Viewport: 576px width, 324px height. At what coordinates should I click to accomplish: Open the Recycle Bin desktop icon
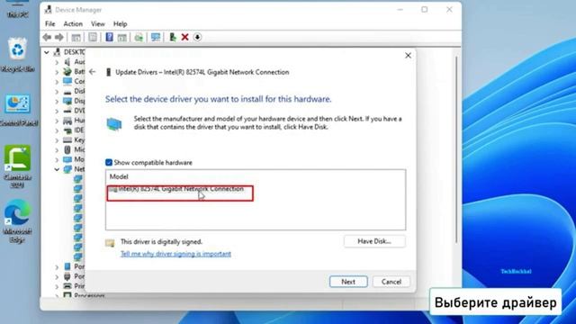coord(17,54)
